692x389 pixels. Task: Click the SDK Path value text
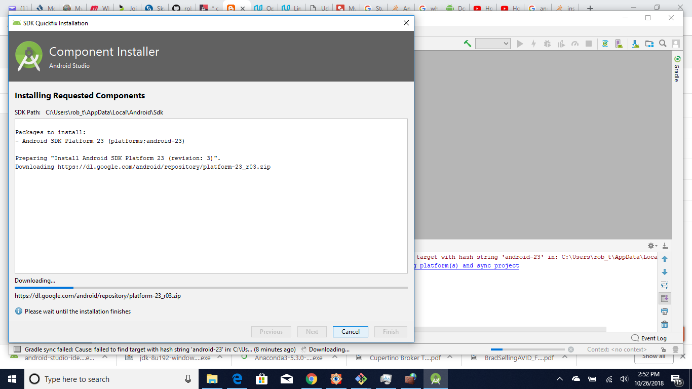[104, 112]
